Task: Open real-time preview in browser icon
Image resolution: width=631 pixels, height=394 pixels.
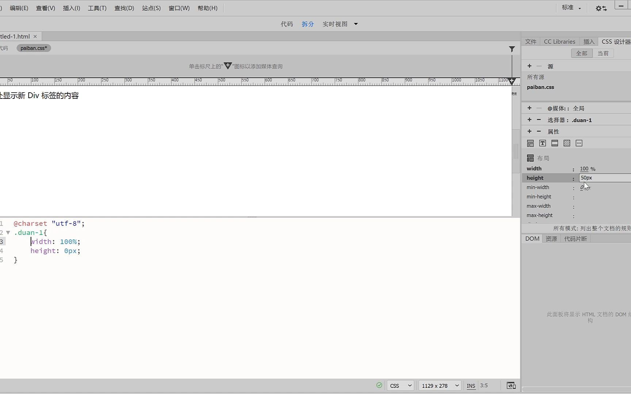Action: (511, 386)
